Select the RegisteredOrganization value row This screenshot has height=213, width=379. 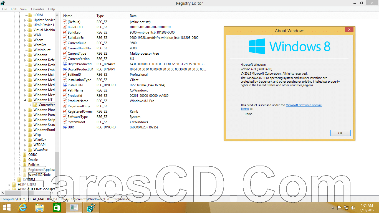(135, 106)
